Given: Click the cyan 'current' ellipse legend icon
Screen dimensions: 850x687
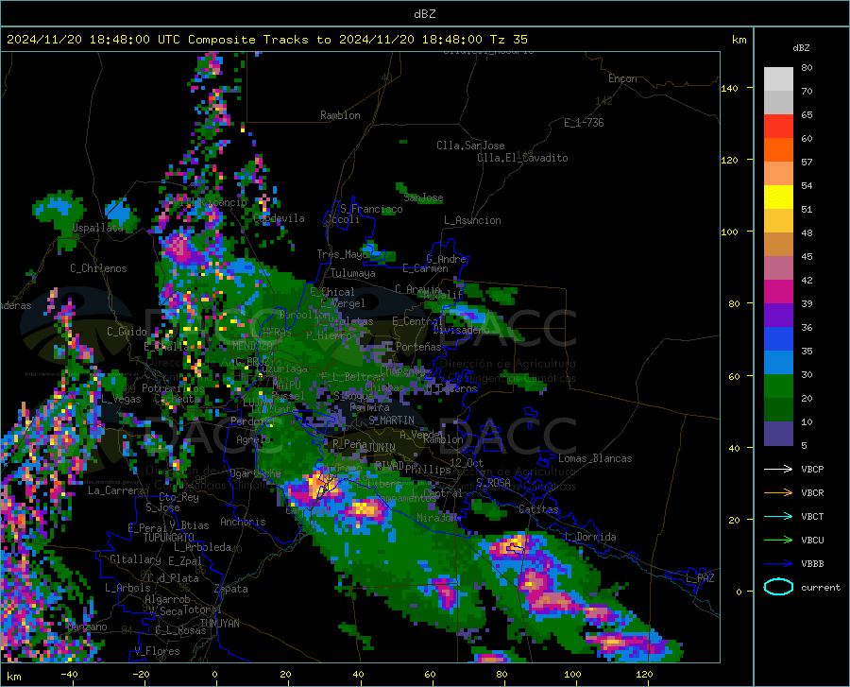Looking at the screenshot, I should pos(778,587).
